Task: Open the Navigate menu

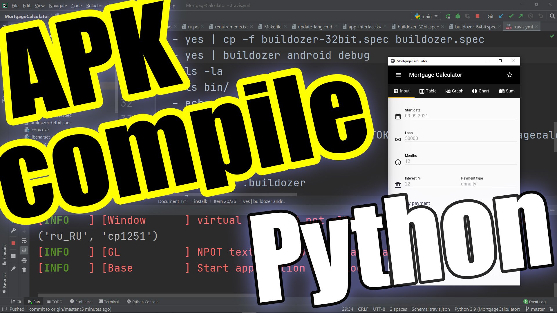Action: click(x=58, y=6)
